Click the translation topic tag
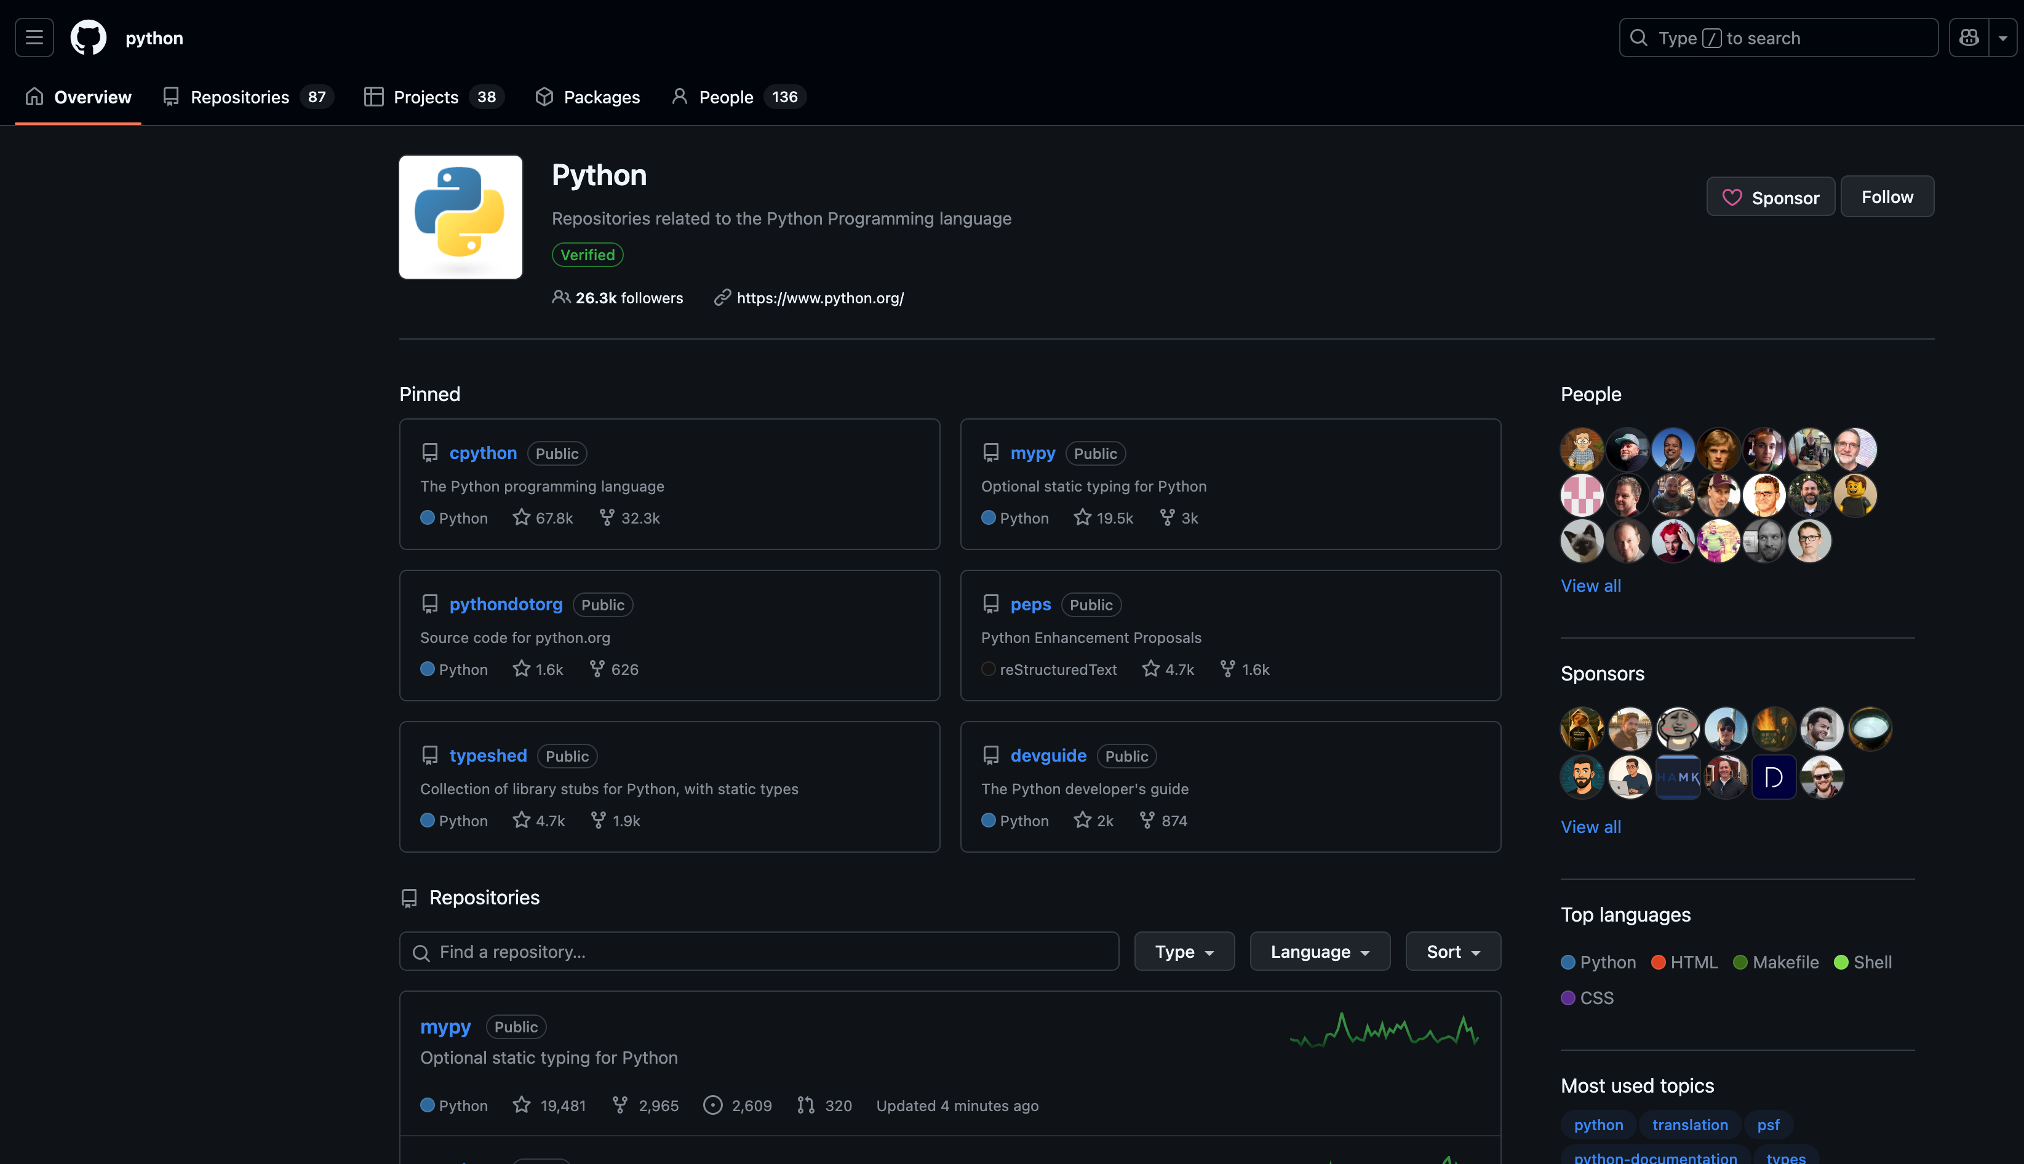This screenshot has width=2024, height=1164. click(1690, 1124)
